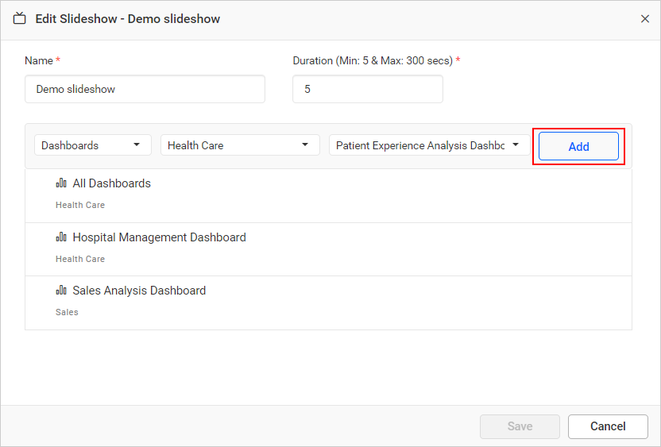The image size is (661, 447).
Task: Close the Edit Slideshow dialog
Action: pos(645,19)
